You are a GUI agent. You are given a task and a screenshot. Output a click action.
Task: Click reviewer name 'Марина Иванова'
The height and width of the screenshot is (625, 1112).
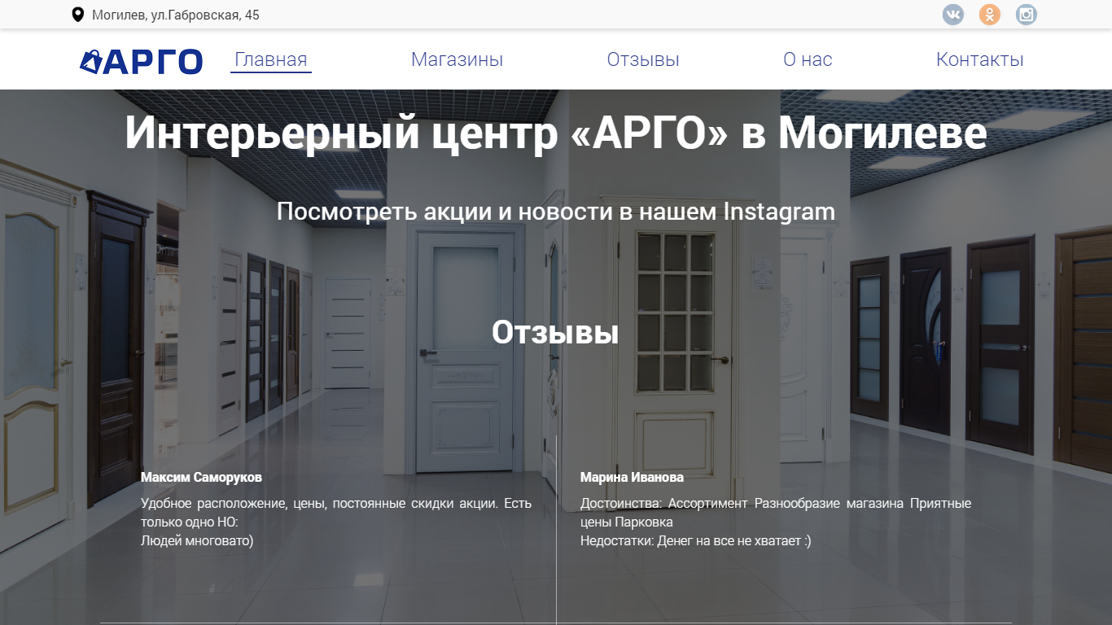[x=632, y=477]
